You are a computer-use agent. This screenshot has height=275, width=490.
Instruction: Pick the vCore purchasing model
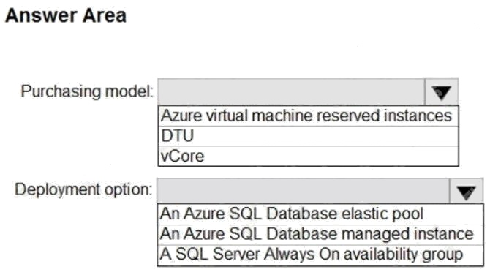(x=309, y=156)
